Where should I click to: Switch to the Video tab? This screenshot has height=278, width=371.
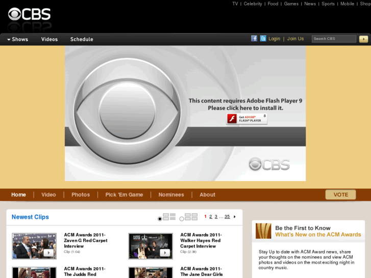[x=48, y=195]
